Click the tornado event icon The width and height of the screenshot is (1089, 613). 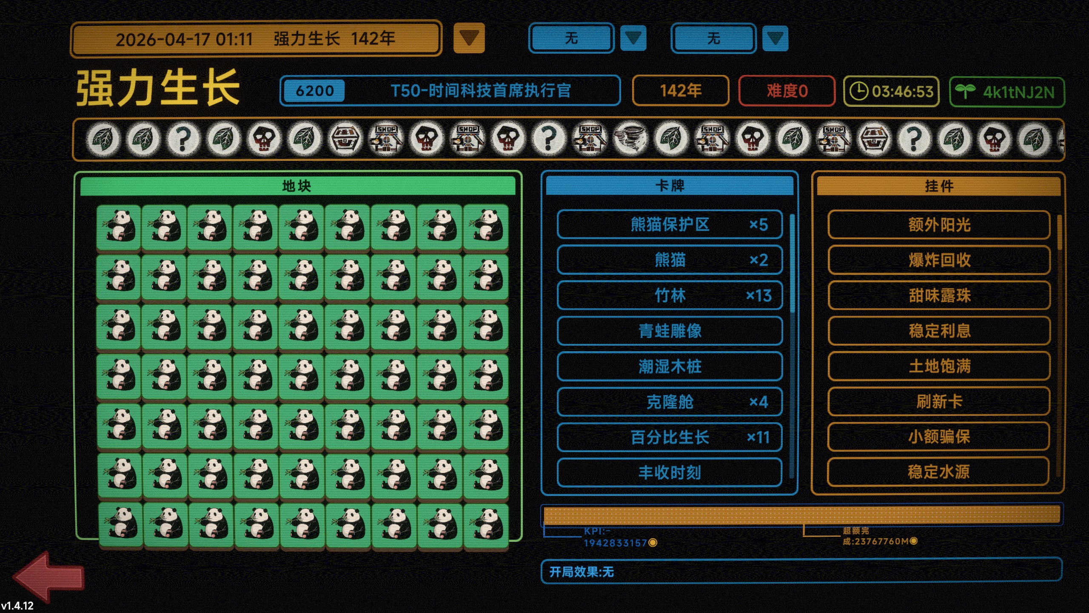click(630, 139)
